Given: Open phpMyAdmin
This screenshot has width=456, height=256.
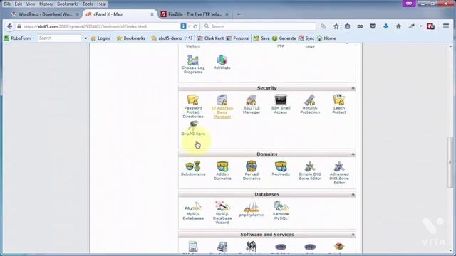Looking at the screenshot, I should click(252, 209).
